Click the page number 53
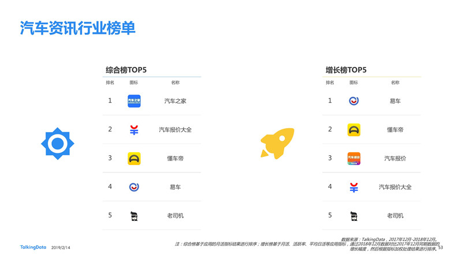The width and height of the screenshot is (462, 259). (x=441, y=247)
